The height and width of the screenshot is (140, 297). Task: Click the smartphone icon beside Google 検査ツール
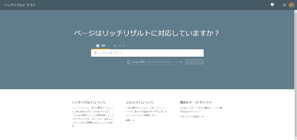(x=129, y=62)
